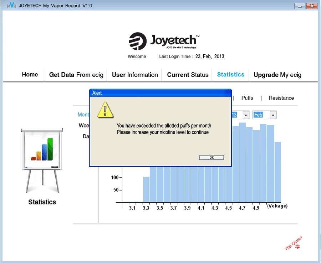Click the Last Login Time date text

tap(210, 56)
